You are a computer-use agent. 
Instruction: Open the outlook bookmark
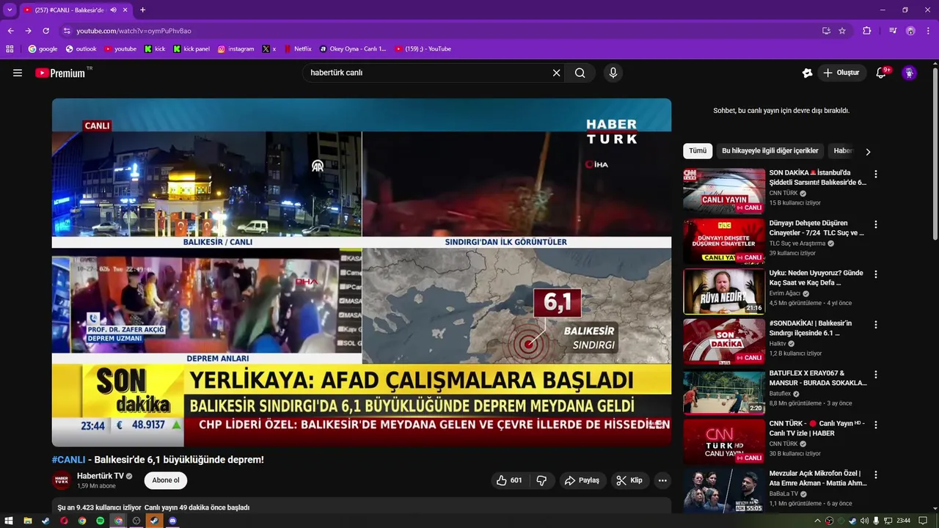81,49
